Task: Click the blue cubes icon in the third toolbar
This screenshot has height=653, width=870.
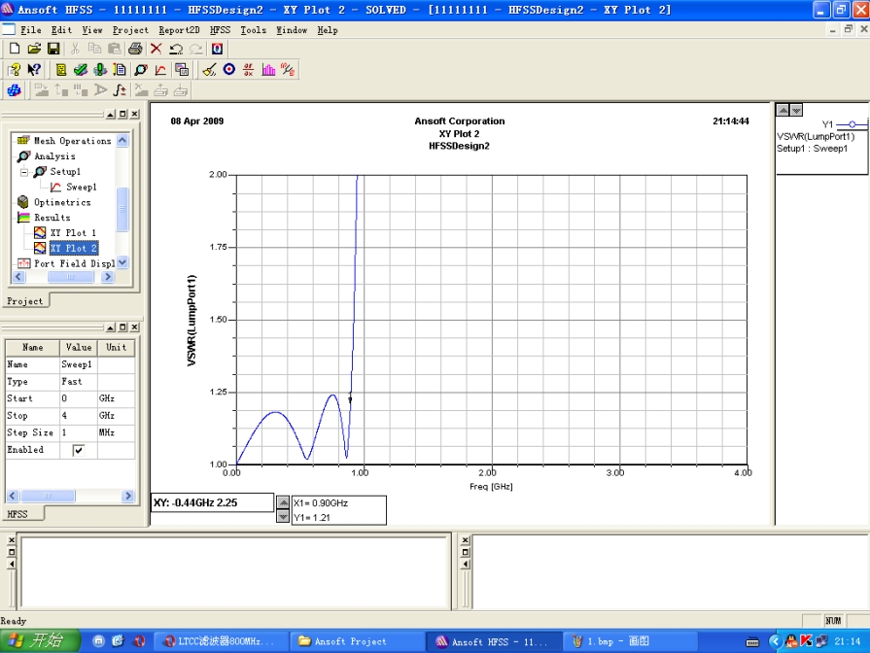Action: [15, 89]
